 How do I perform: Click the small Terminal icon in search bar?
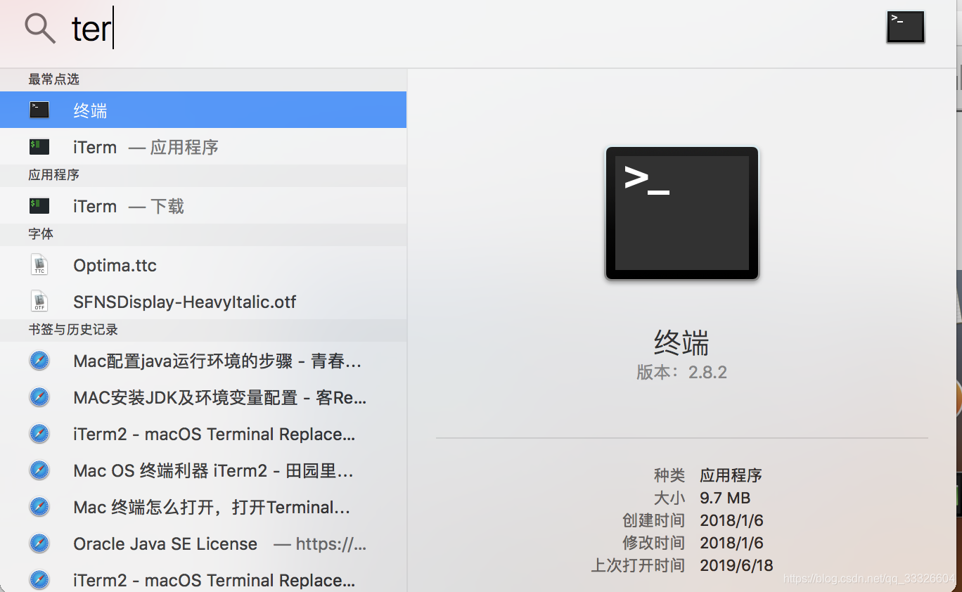coord(906,27)
